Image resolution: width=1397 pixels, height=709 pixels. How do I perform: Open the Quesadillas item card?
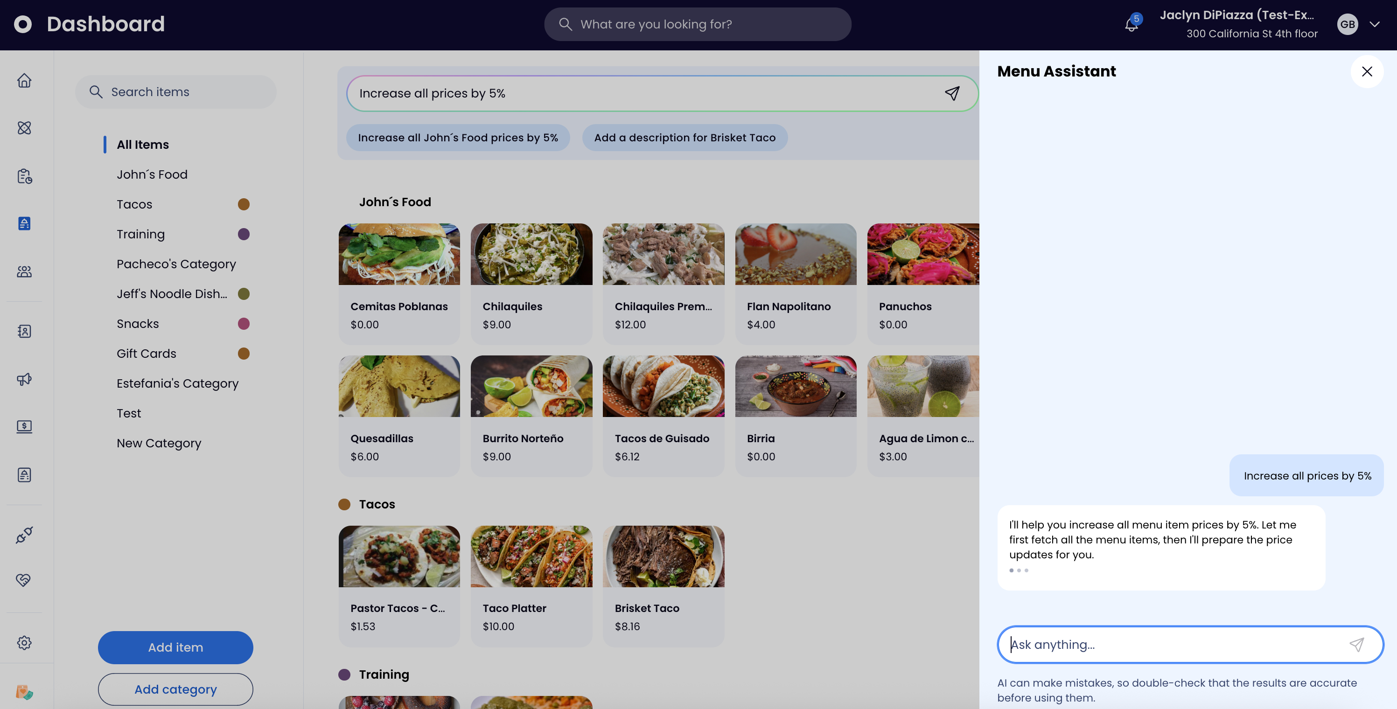point(399,416)
